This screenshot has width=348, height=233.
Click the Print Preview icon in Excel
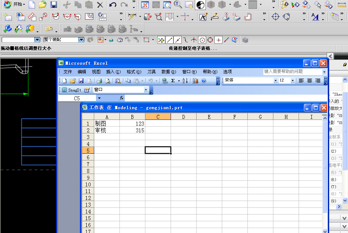coord(108,81)
